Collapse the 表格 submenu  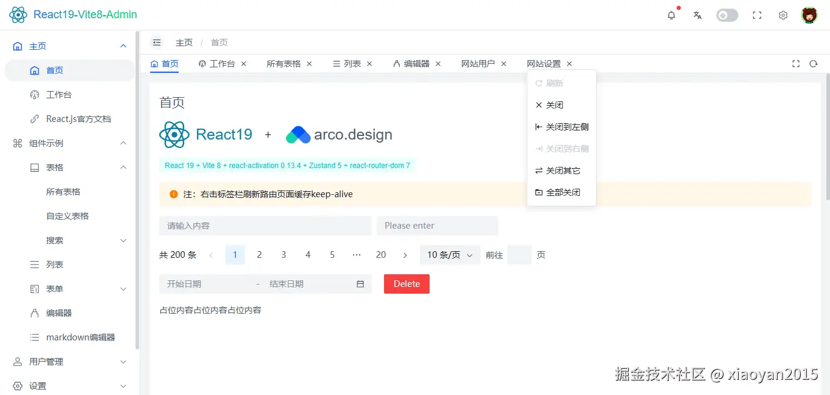coord(70,167)
